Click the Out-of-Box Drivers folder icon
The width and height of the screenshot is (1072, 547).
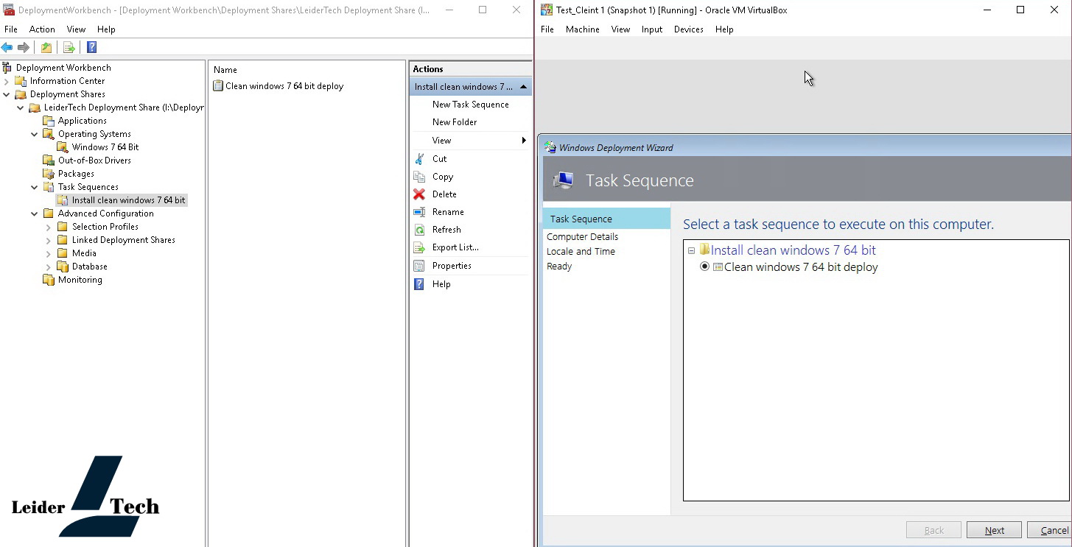(x=49, y=160)
